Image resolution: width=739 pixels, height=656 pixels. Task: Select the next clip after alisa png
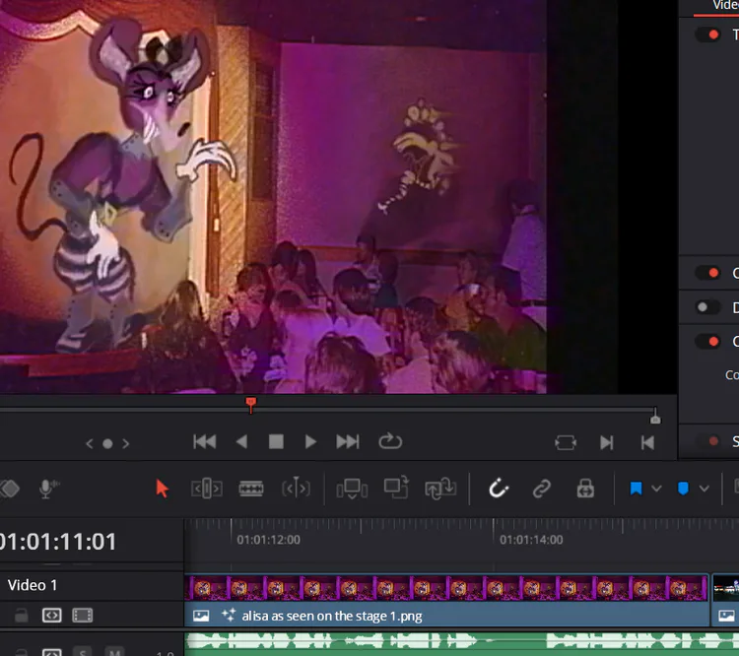coord(726,601)
